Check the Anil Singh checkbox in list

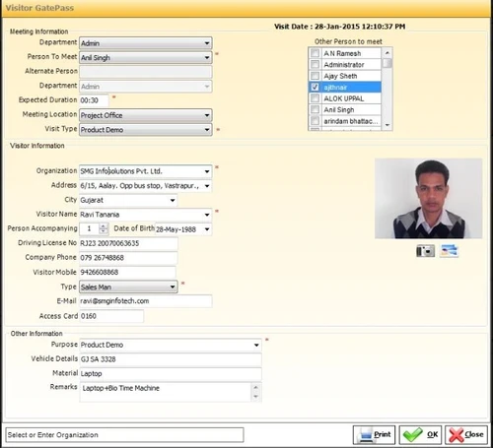click(315, 109)
